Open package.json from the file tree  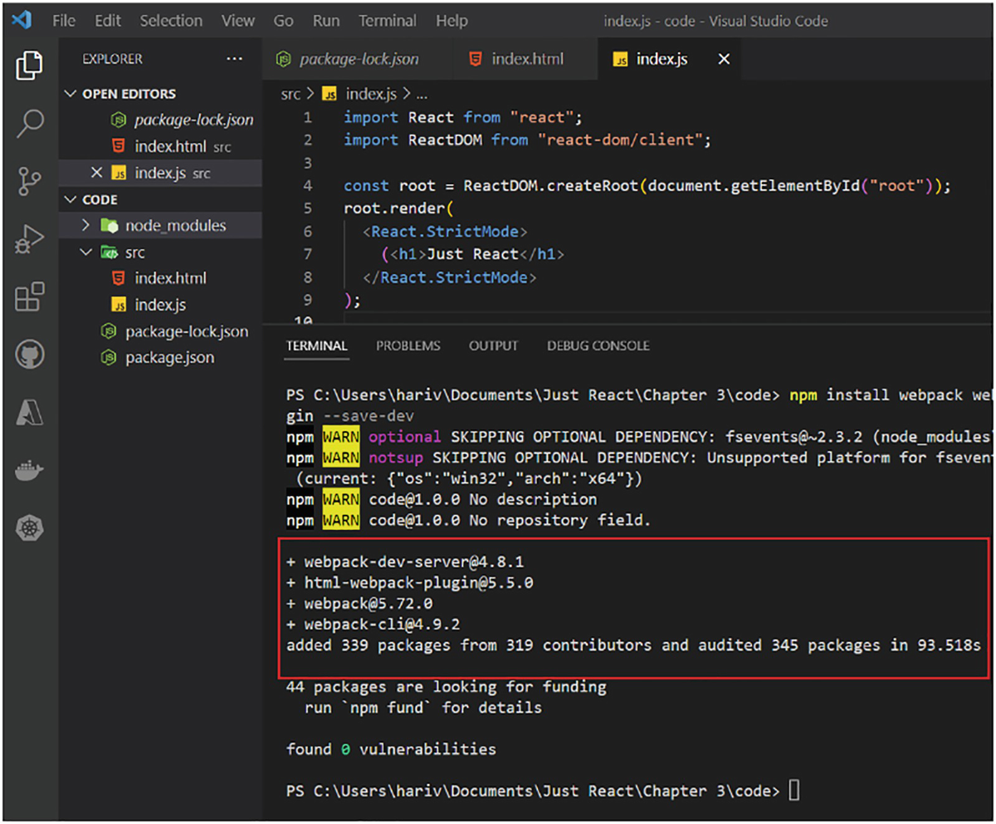click(169, 358)
